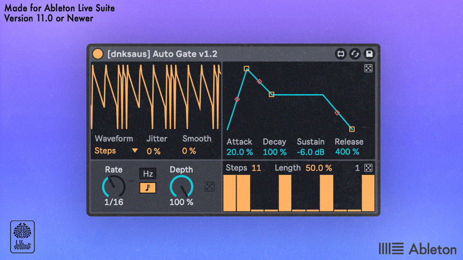463x260 pixels.
Task: Click the envelope sustain start square breakpoint
Action: [x=271, y=94]
